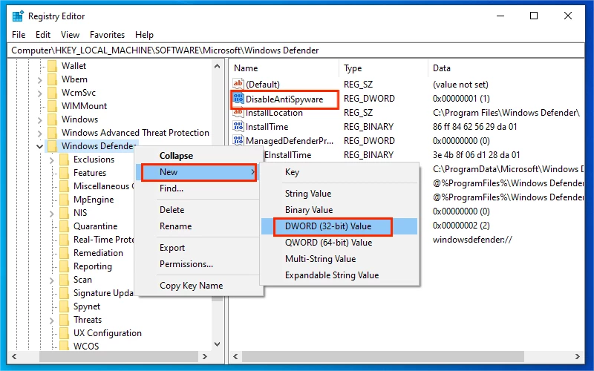
Task: Click the UX Configuration folder icon
Action: 64,332
